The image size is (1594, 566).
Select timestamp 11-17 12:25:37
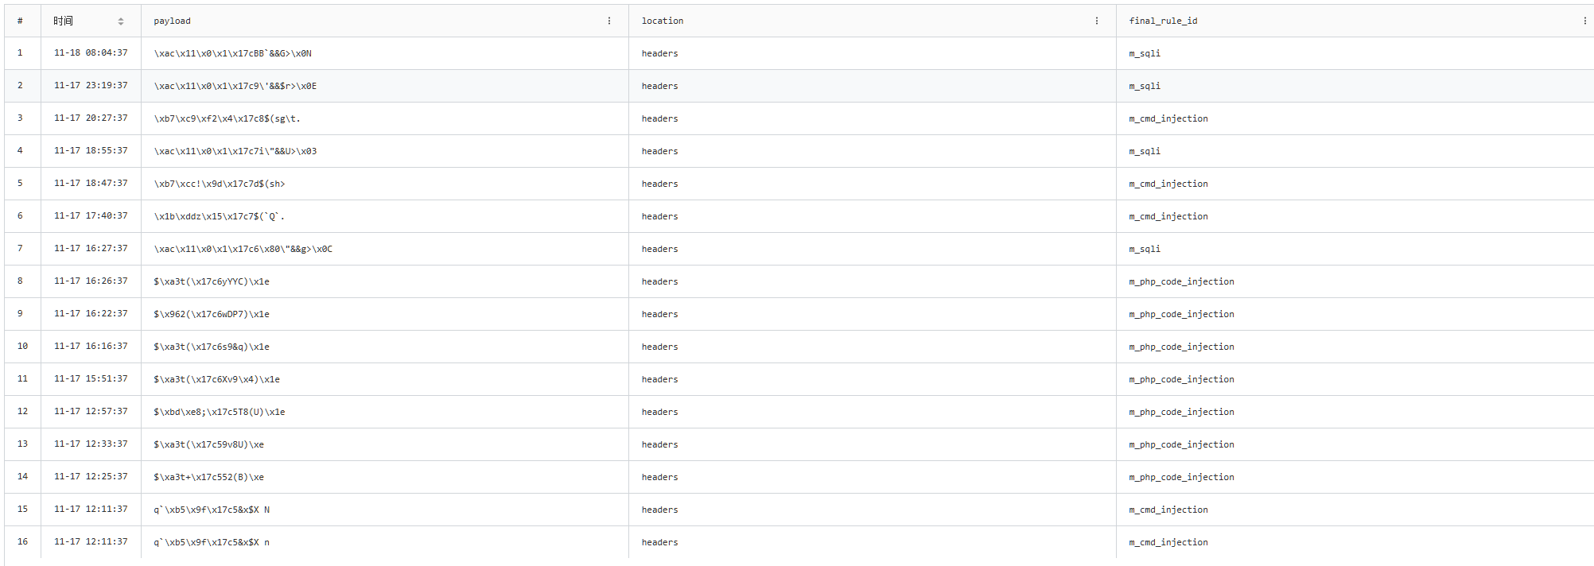coord(91,477)
